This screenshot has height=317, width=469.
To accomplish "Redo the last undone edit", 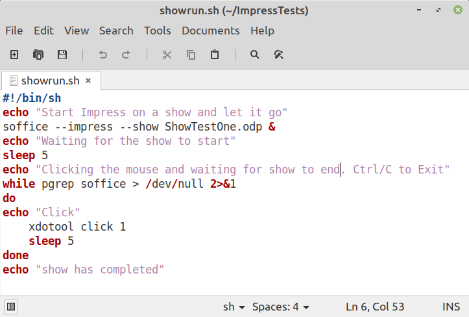I will pyautogui.click(x=126, y=55).
